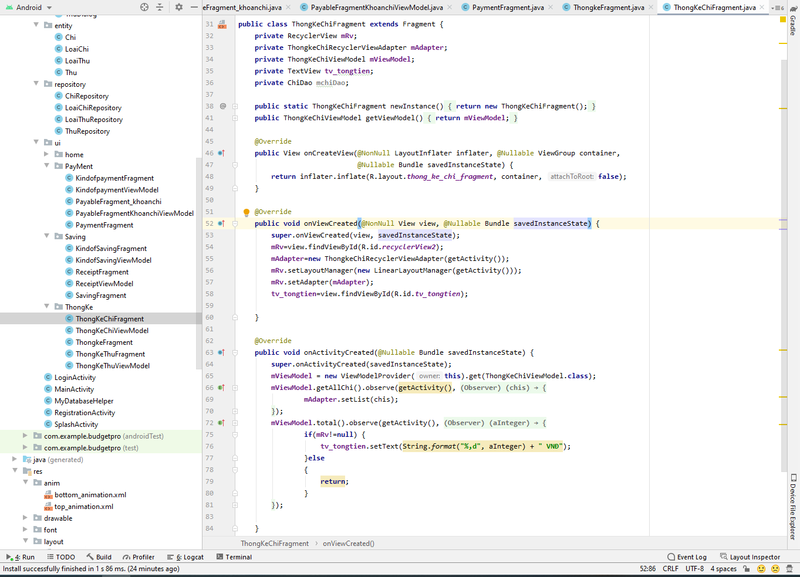This screenshot has width=800, height=577.
Task: Open the Logcat tool window
Action: [x=185, y=557]
